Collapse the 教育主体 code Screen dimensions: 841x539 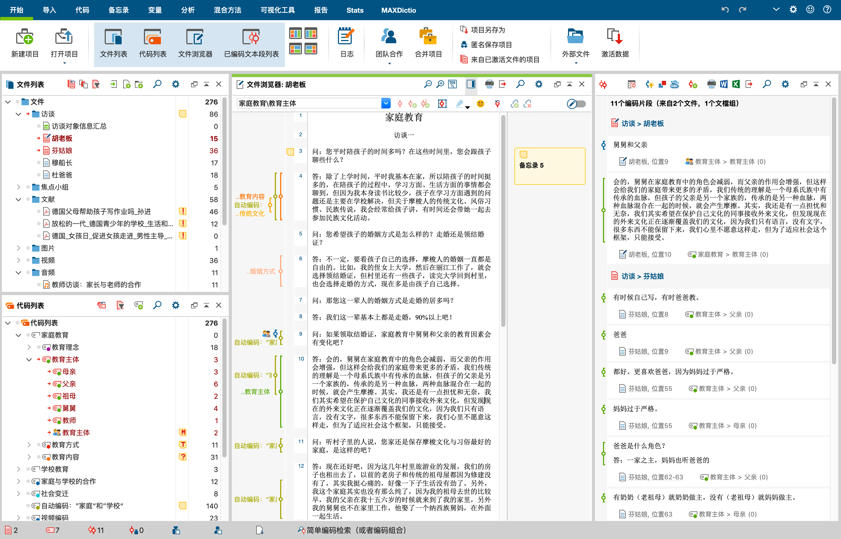(29, 360)
